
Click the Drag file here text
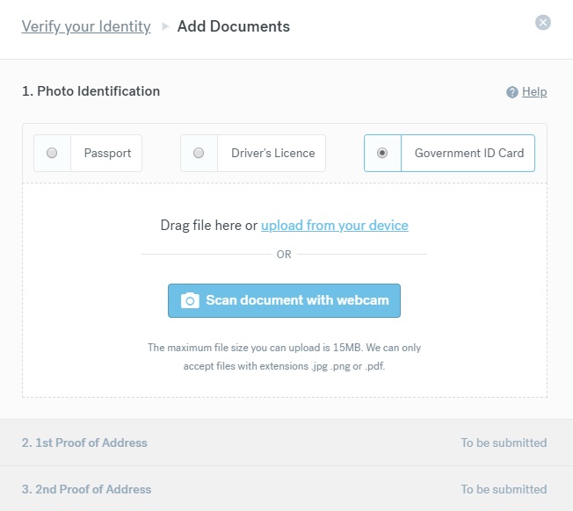[x=208, y=225]
